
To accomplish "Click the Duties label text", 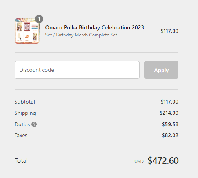I will (x=22, y=124).
